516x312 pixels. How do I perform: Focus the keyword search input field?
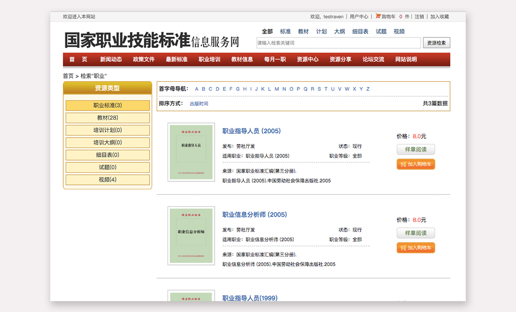pos(338,43)
